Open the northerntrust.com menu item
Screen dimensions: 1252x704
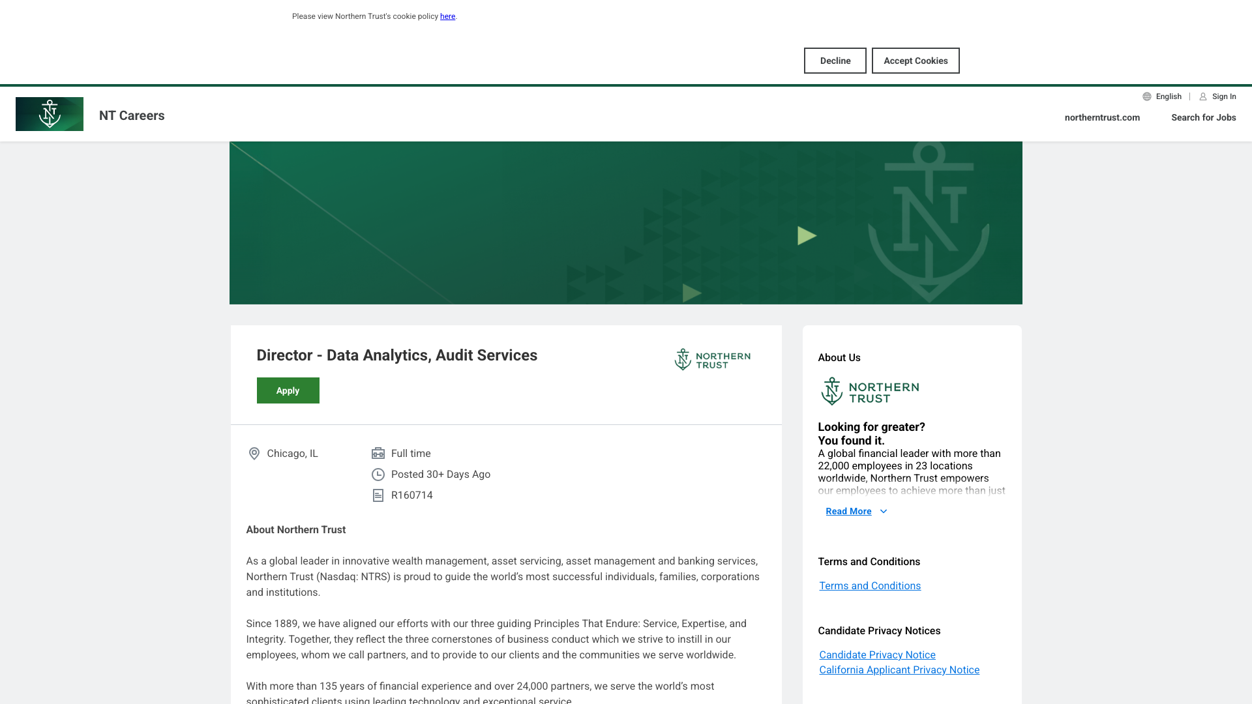click(x=1102, y=117)
